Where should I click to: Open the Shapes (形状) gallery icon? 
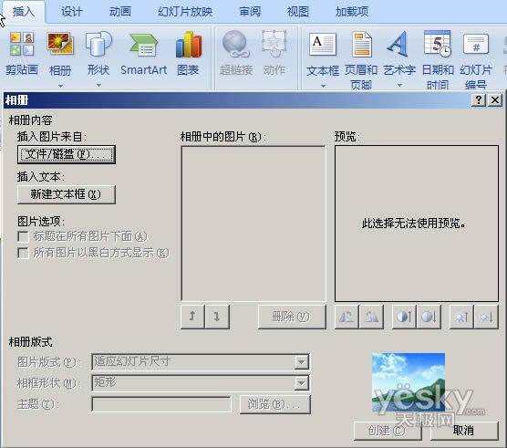coord(98,45)
